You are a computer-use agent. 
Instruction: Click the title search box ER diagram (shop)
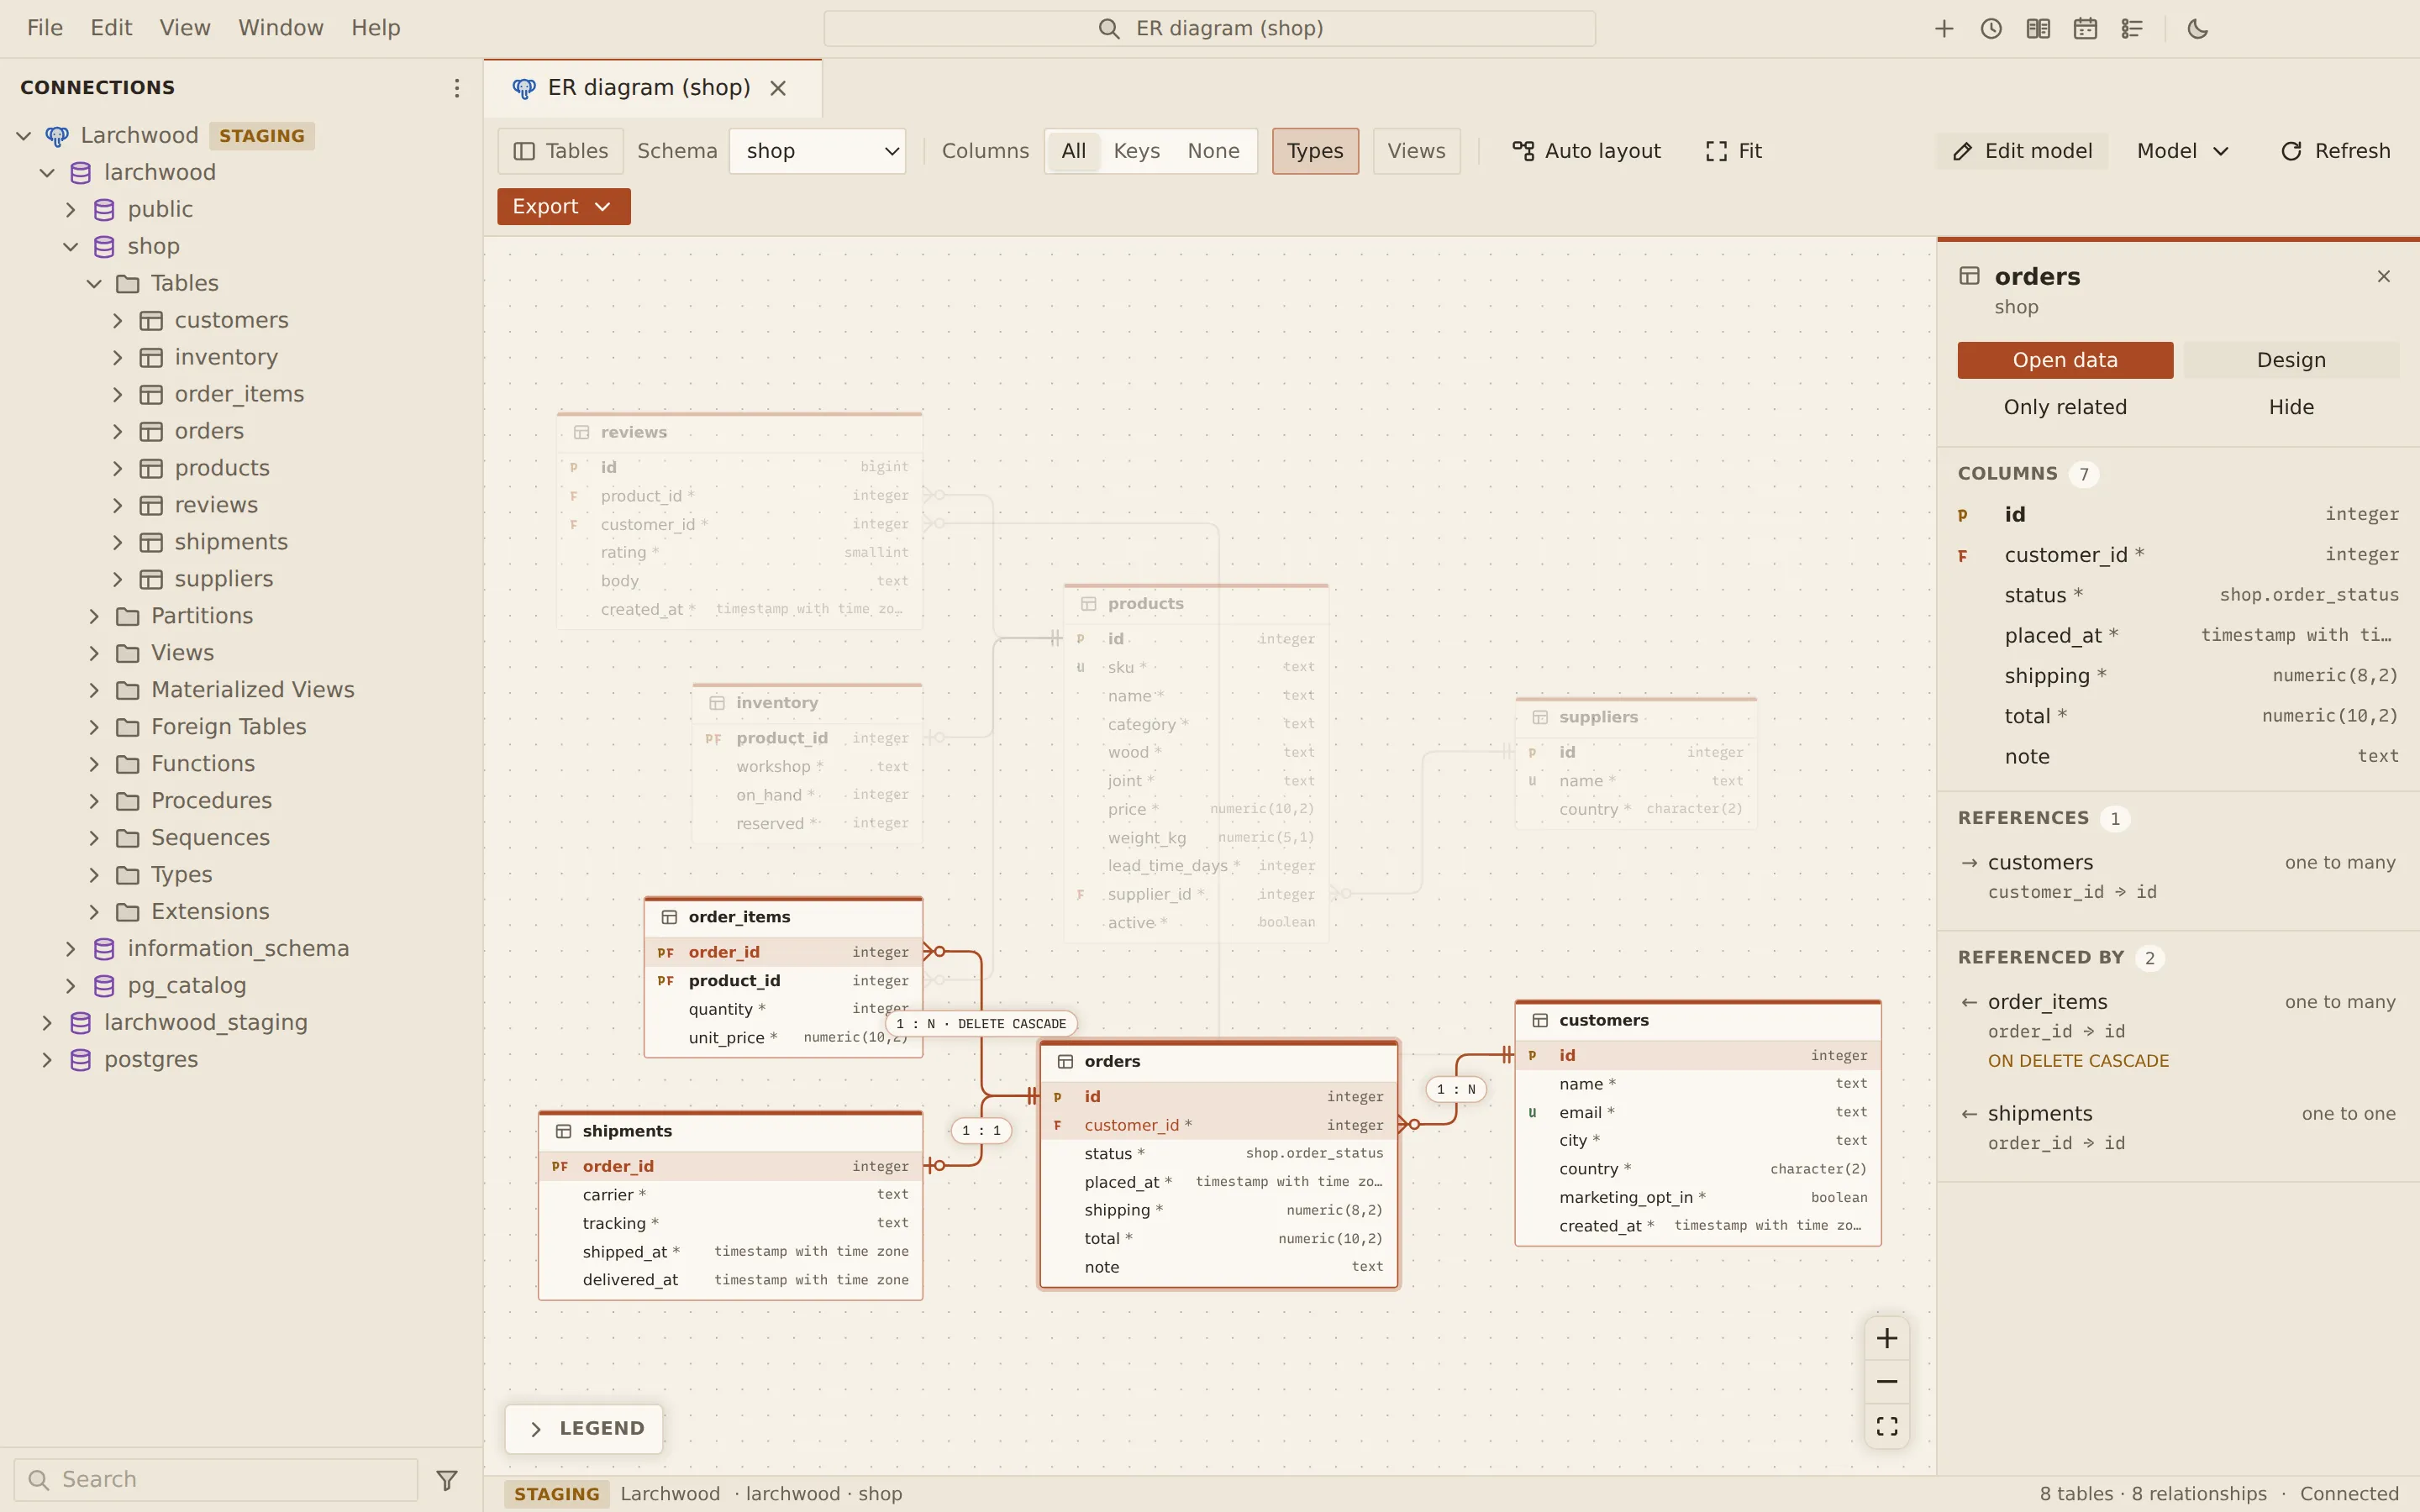point(1209,28)
